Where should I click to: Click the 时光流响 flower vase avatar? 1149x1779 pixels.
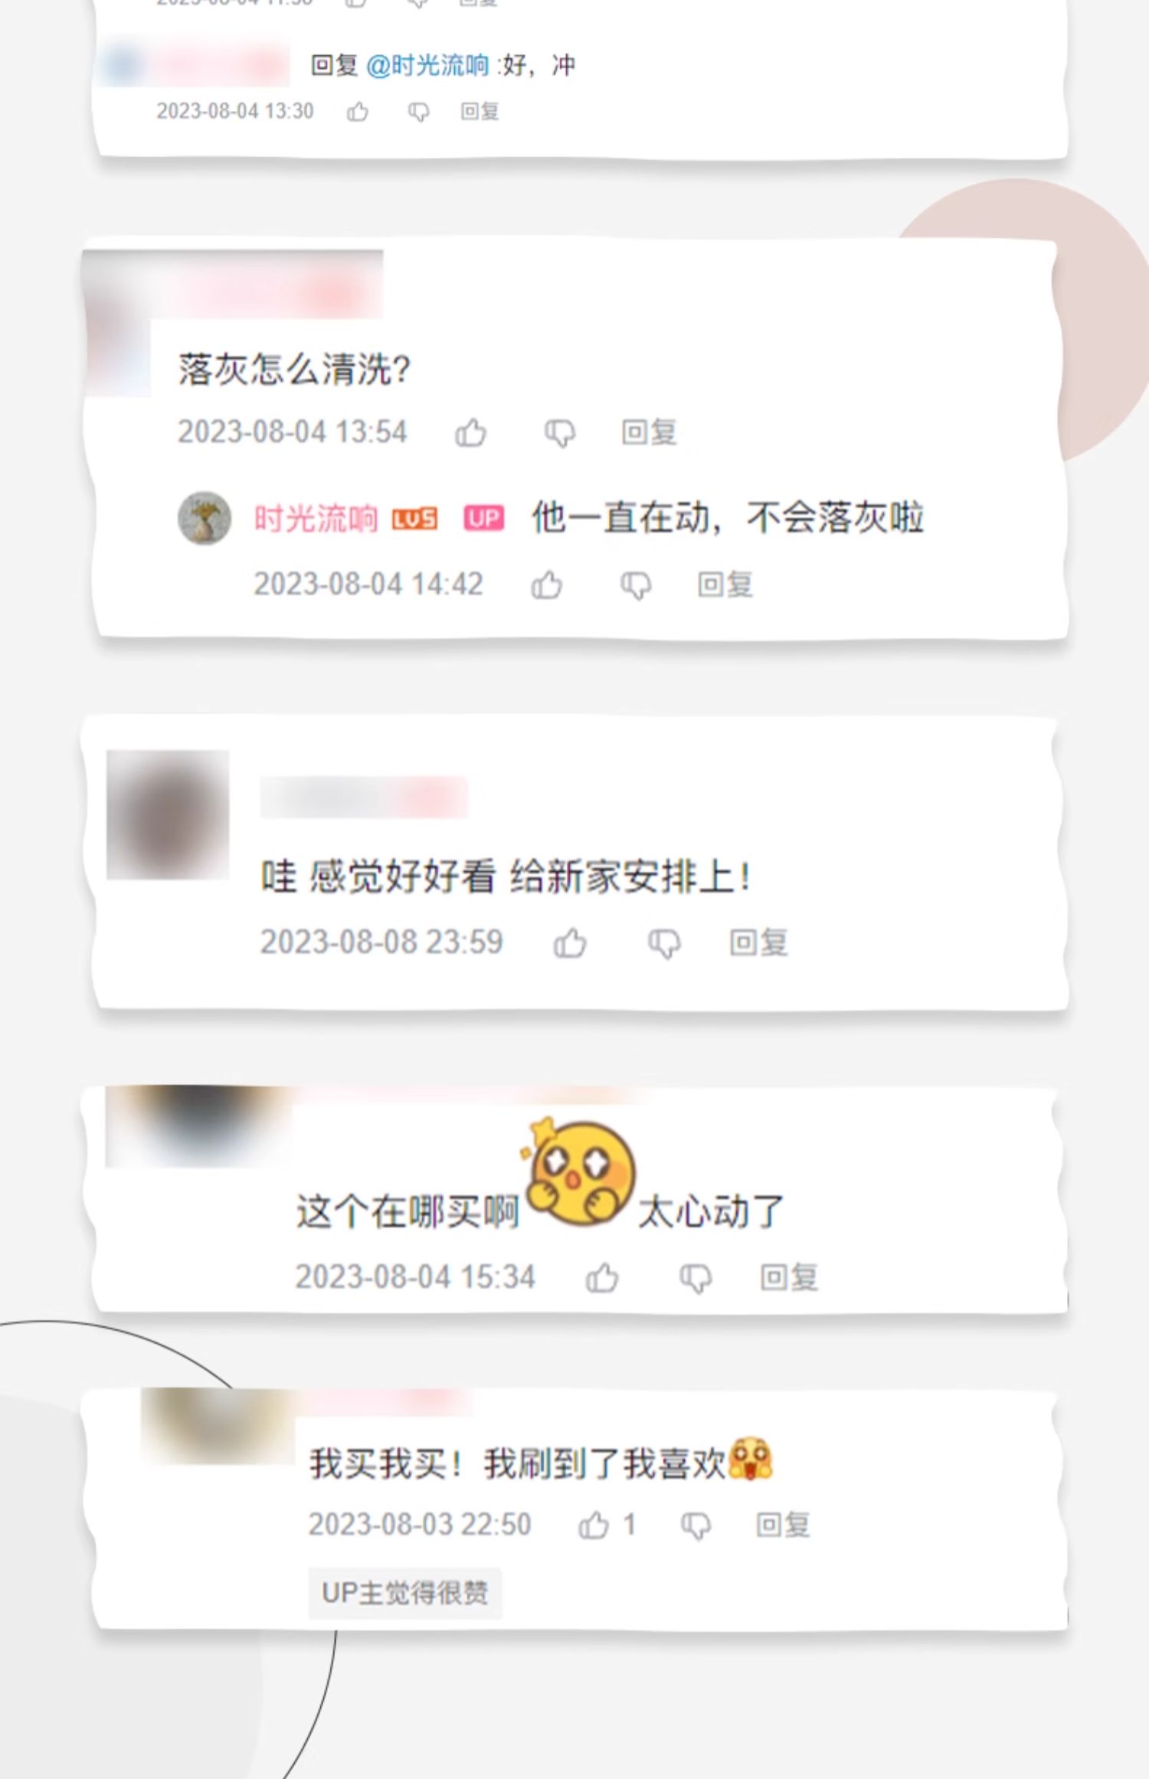pyautogui.click(x=205, y=519)
